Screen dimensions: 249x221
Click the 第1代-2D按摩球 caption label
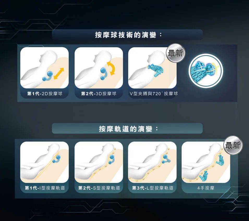(x=45, y=94)
